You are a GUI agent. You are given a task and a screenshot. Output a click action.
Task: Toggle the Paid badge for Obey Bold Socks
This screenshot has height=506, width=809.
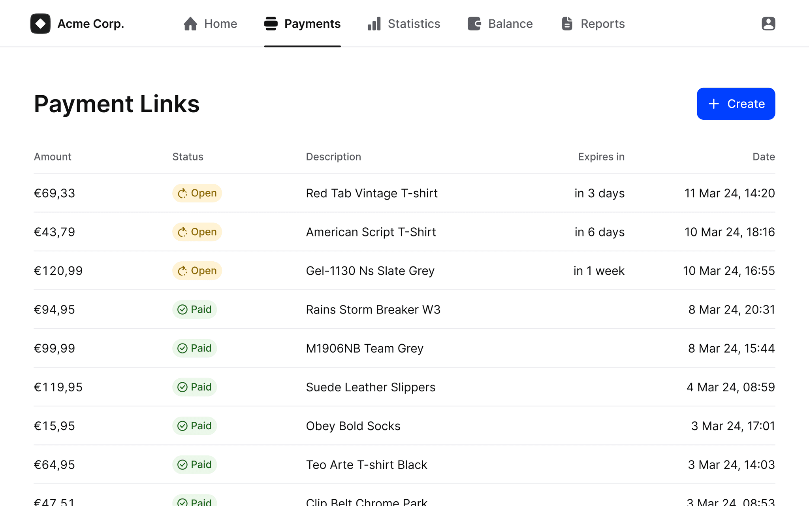[194, 426]
